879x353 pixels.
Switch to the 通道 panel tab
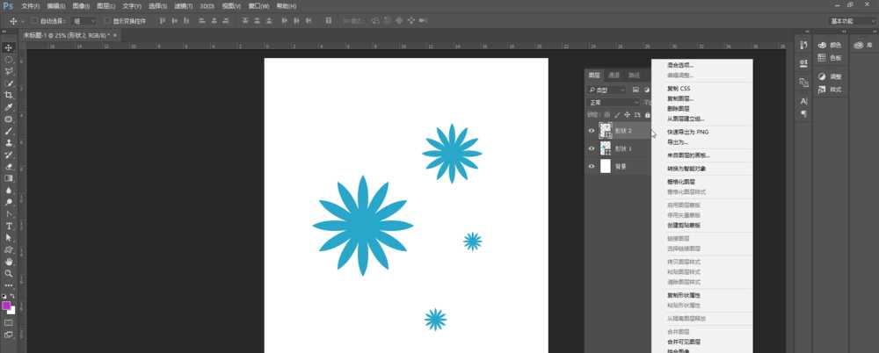[614, 76]
